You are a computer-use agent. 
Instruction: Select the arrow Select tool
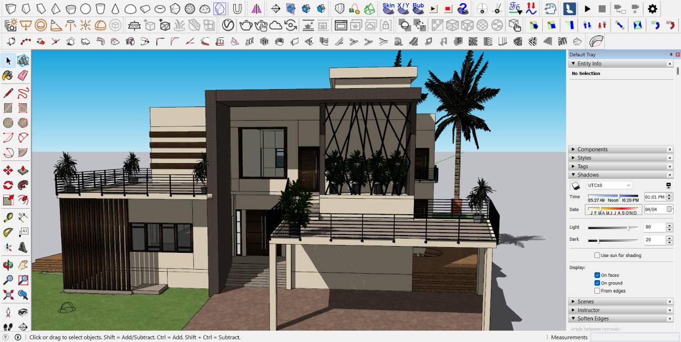pos(8,61)
